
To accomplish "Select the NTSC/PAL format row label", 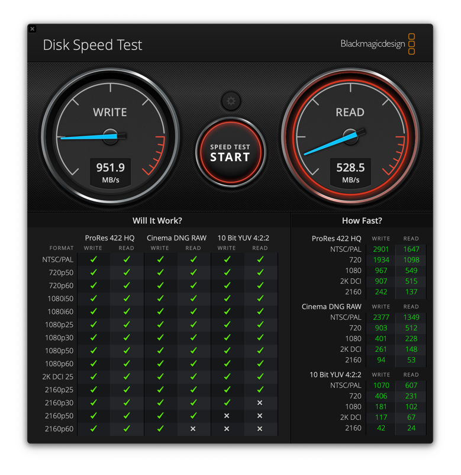I will click(x=58, y=259).
